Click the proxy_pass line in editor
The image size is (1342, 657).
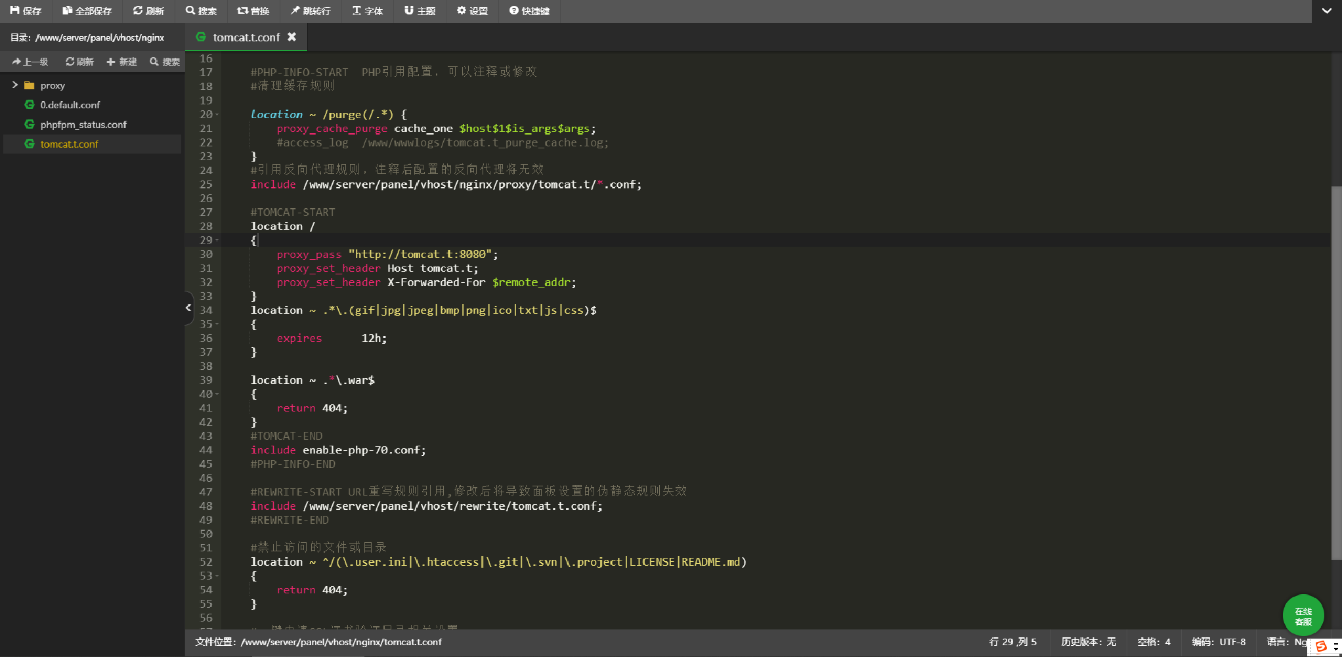pyautogui.click(x=387, y=255)
